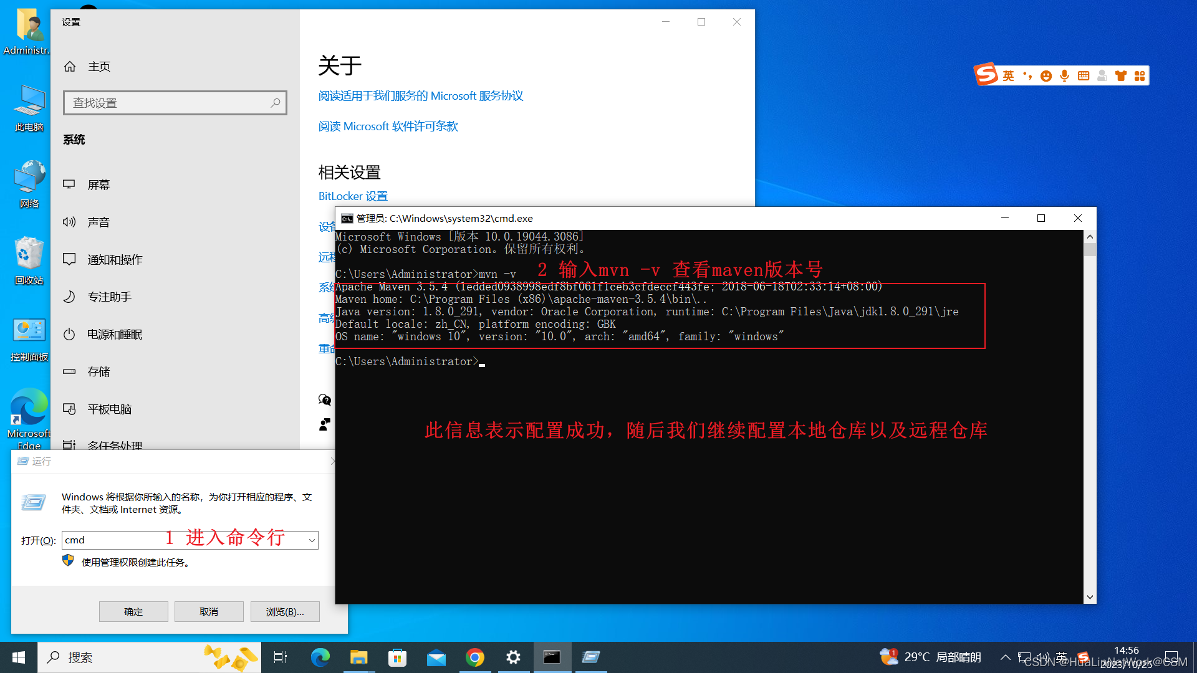The width and height of the screenshot is (1197, 673).
Task: Select 平板电脑 in the Settings sidebar
Action: (175, 409)
